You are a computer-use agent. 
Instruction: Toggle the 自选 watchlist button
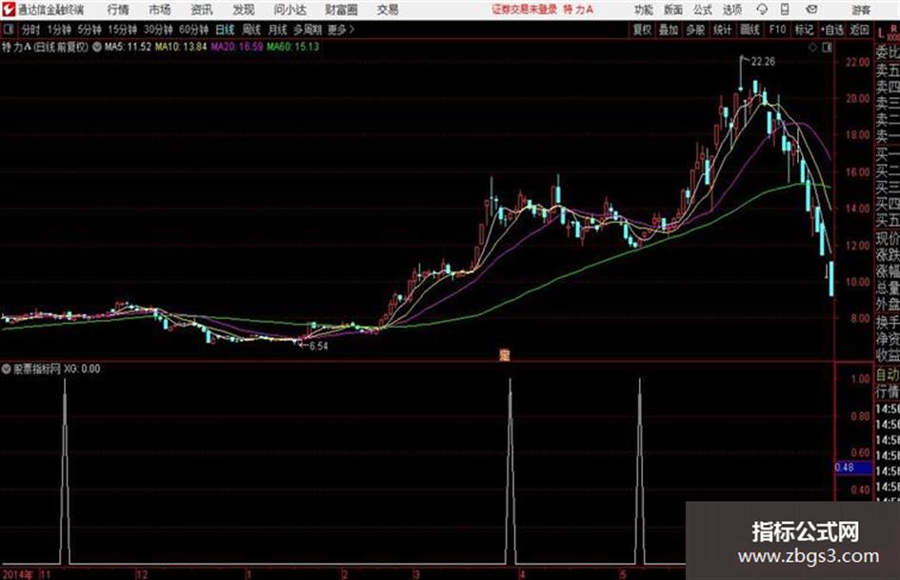click(x=832, y=30)
